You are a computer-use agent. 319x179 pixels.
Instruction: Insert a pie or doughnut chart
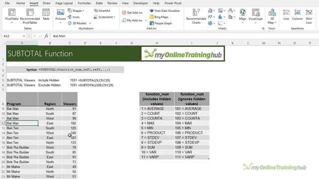coord(211,23)
